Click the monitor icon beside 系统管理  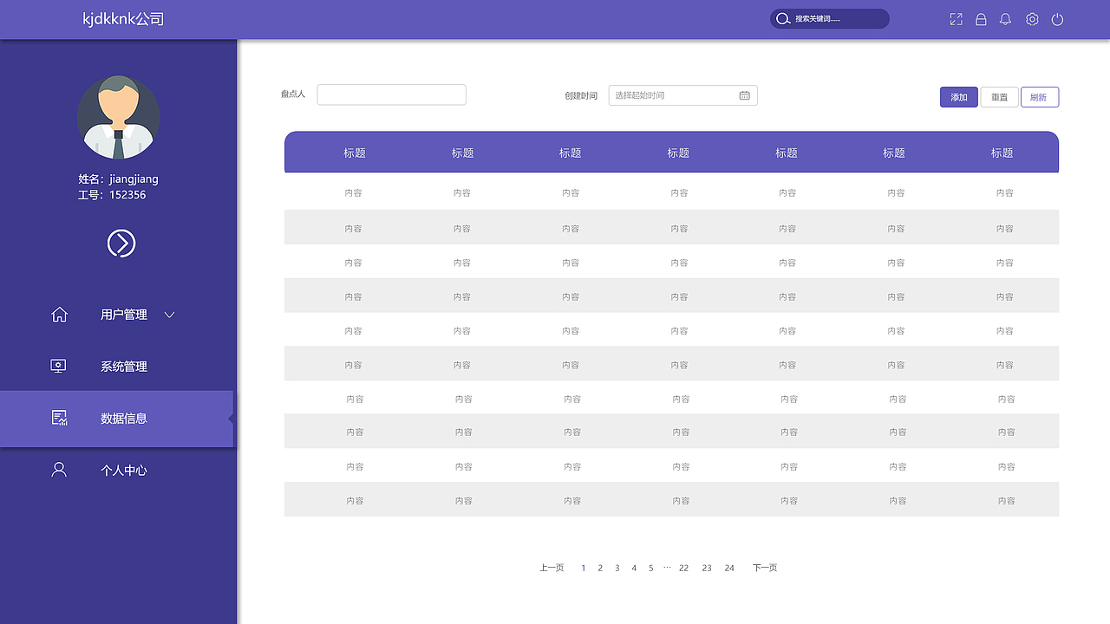58,366
